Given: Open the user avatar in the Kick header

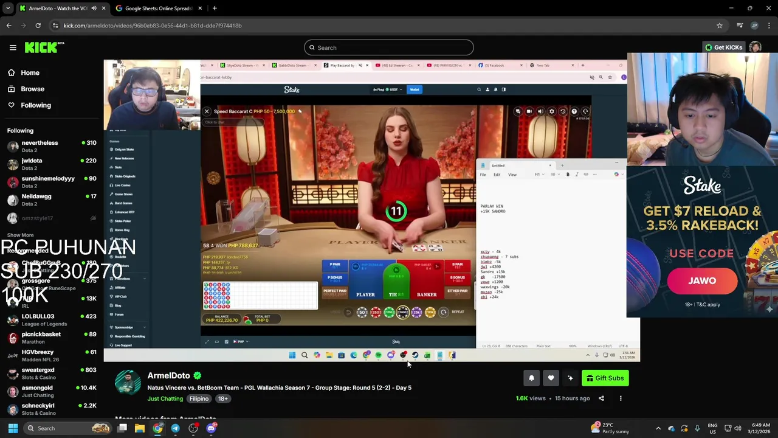Looking at the screenshot, I should (x=756, y=47).
